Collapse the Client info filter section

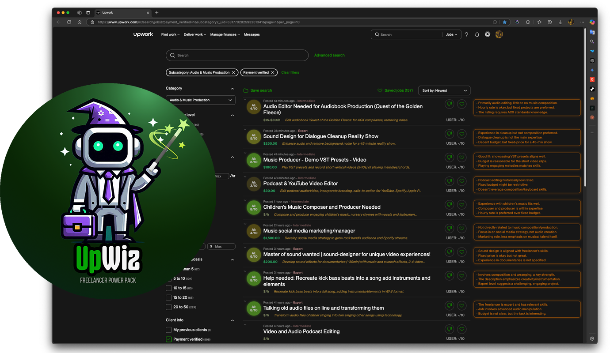click(233, 320)
